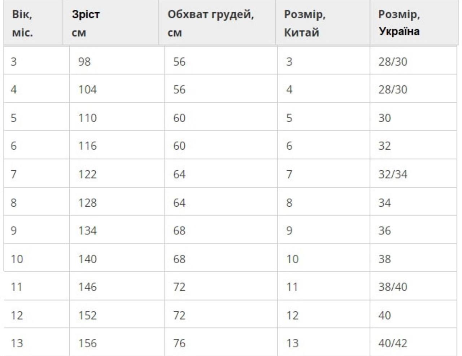Click the height cell reading 122
Screen dimensions: 462x356
(88, 174)
